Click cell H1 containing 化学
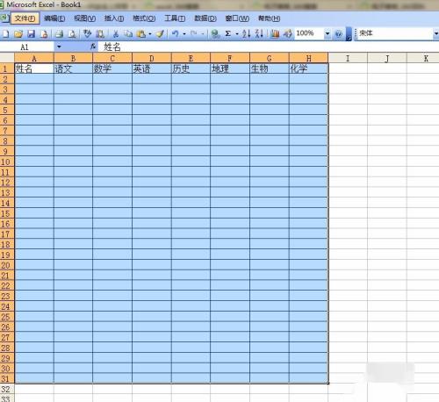The height and width of the screenshot is (402, 439). [308, 68]
